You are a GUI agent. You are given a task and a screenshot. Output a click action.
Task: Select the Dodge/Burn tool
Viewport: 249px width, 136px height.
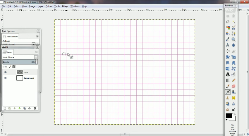click(233, 110)
